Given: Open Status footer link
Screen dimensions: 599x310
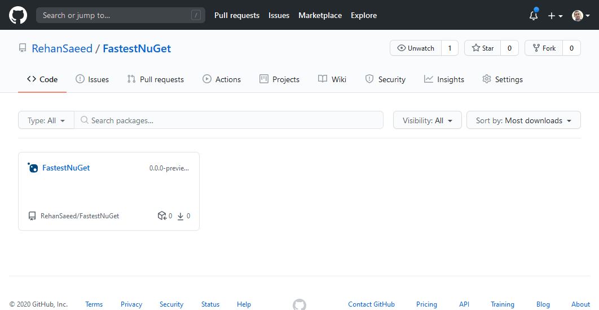Looking at the screenshot, I should (x=210, y=304).
